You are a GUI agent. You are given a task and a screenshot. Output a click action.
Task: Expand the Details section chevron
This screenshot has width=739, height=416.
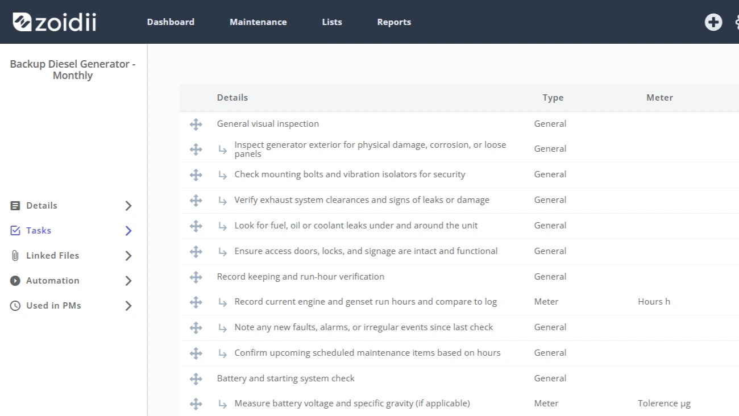coord(128,206)
